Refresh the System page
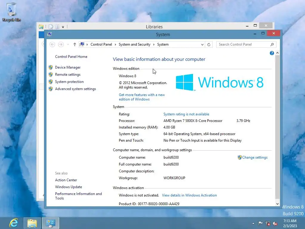The height and width of the screenshot is (229, 305). click(209, 45)
